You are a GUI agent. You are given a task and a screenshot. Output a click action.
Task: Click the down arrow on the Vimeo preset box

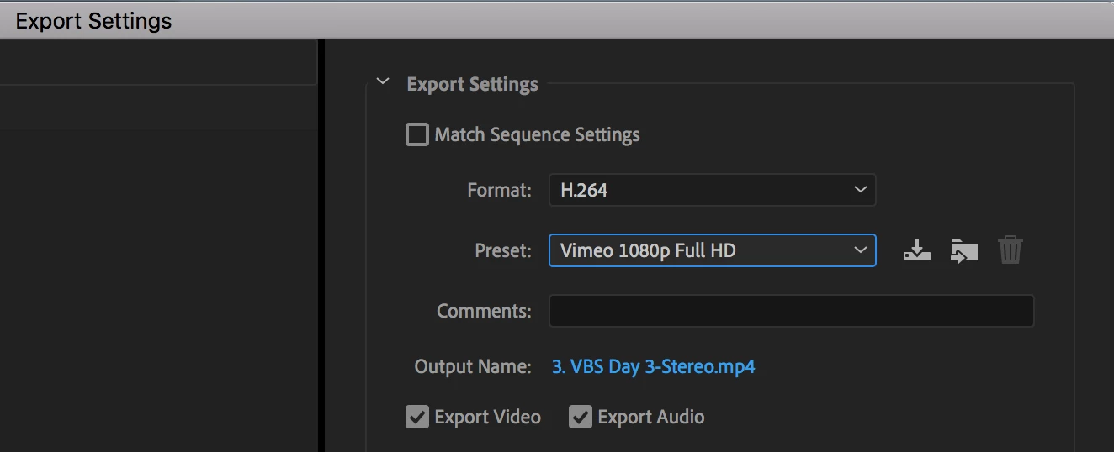point(860,250)
